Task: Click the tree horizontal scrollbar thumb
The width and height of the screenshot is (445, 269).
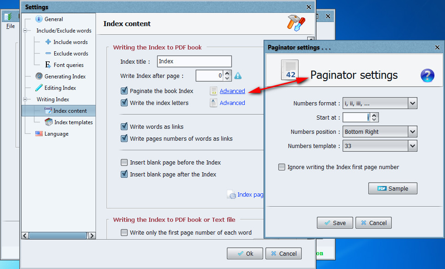Action: click(x=57, y=236)
